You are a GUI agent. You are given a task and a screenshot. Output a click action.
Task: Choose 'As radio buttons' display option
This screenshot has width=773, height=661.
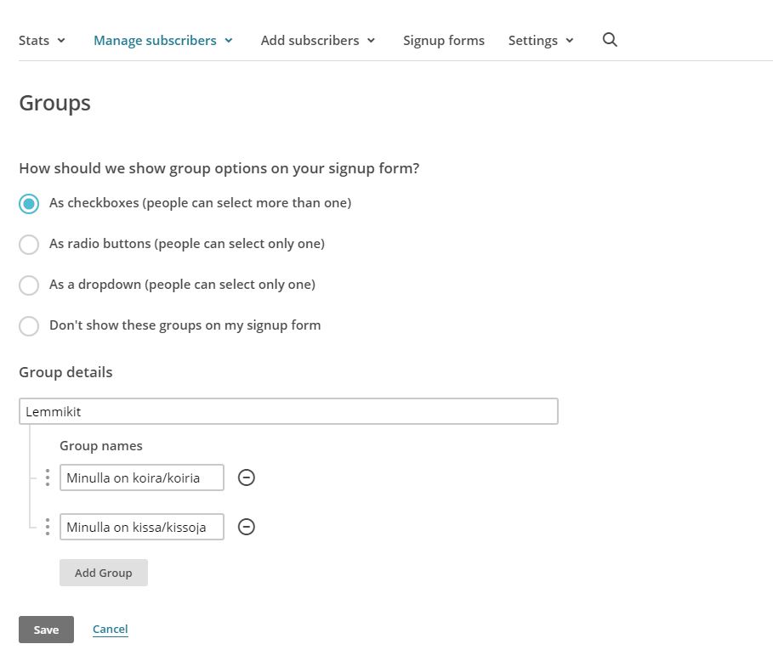[x=29, y=245]
